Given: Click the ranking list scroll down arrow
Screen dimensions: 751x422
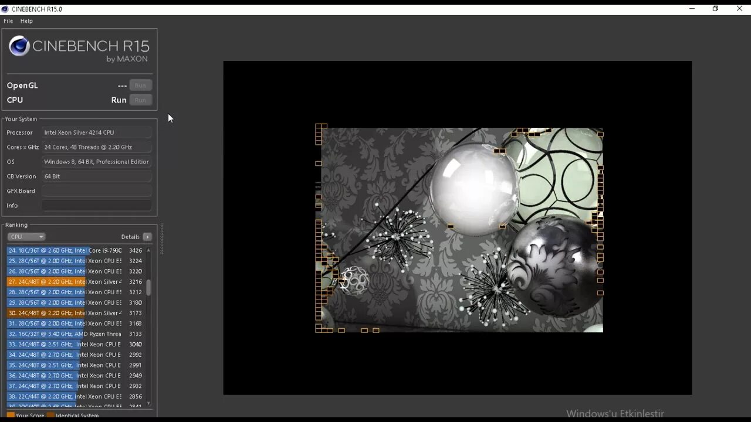Looking at the screenshot, I should pyautogui.click(x=148, y=403).
